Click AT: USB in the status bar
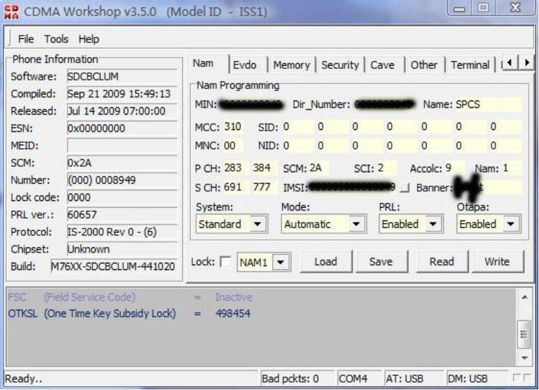539x390 pixels. (412, 379)
